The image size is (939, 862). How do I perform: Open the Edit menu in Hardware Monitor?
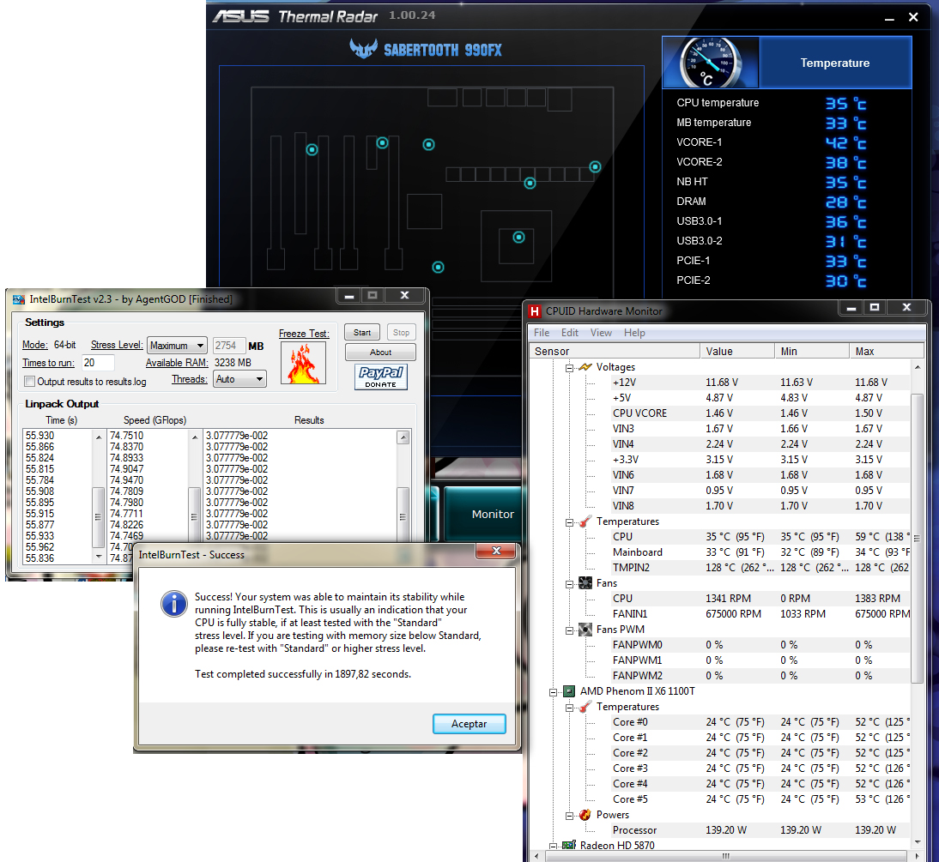(570, 333)
